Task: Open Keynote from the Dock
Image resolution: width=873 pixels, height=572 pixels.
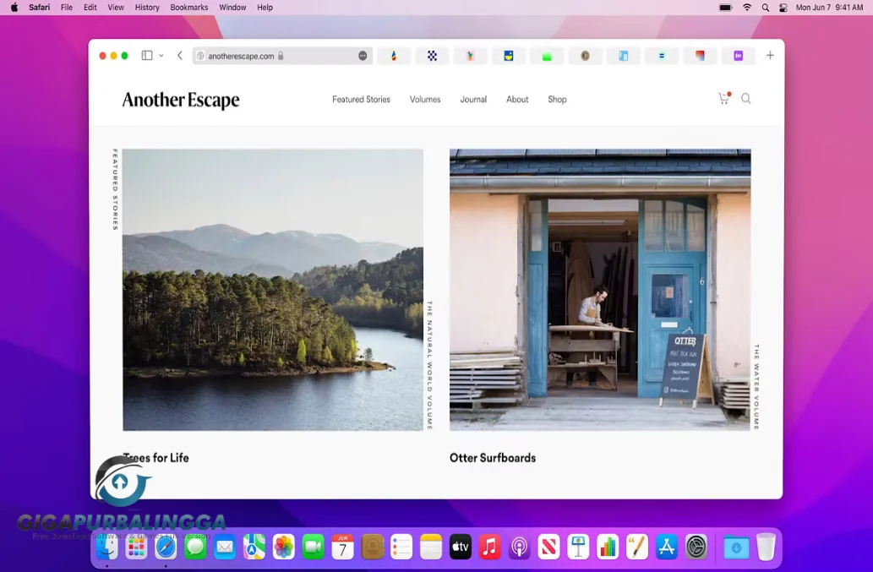Action: [x=577, y=547]
